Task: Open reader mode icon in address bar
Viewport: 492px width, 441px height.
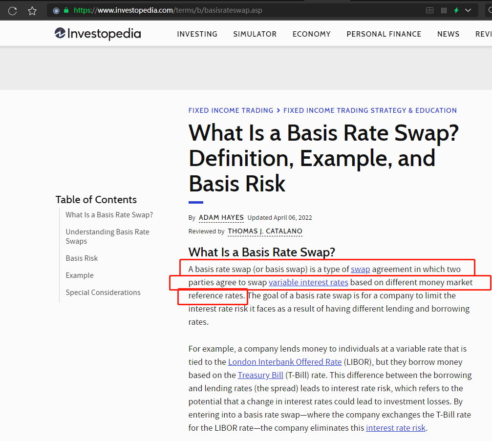Action: click(429, 11)
